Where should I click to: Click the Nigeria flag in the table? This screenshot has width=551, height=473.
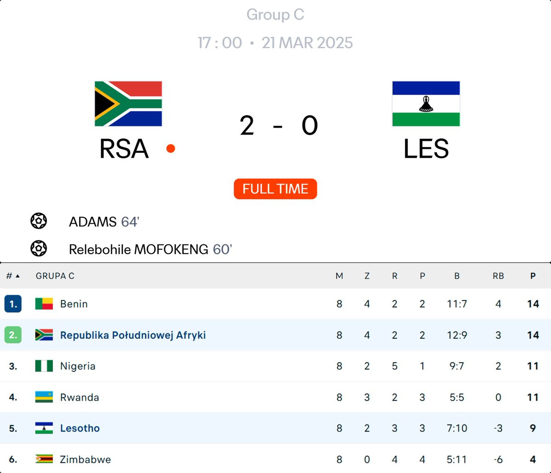(44, 366)
